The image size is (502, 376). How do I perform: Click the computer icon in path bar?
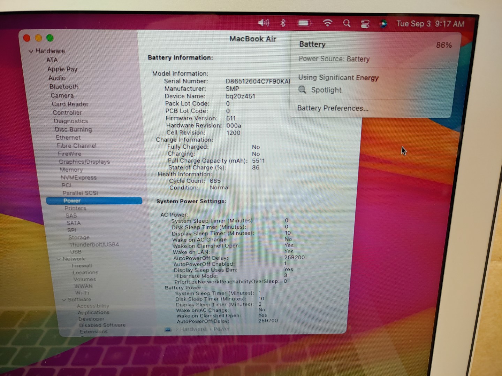click(x=168, y=329)
